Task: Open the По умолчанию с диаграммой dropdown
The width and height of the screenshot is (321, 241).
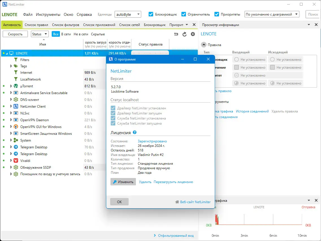Action: point(272,14)
